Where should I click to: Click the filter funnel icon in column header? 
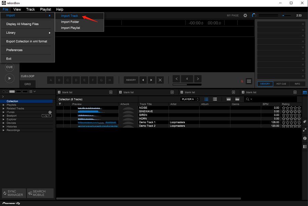click(x=60, y=104)
